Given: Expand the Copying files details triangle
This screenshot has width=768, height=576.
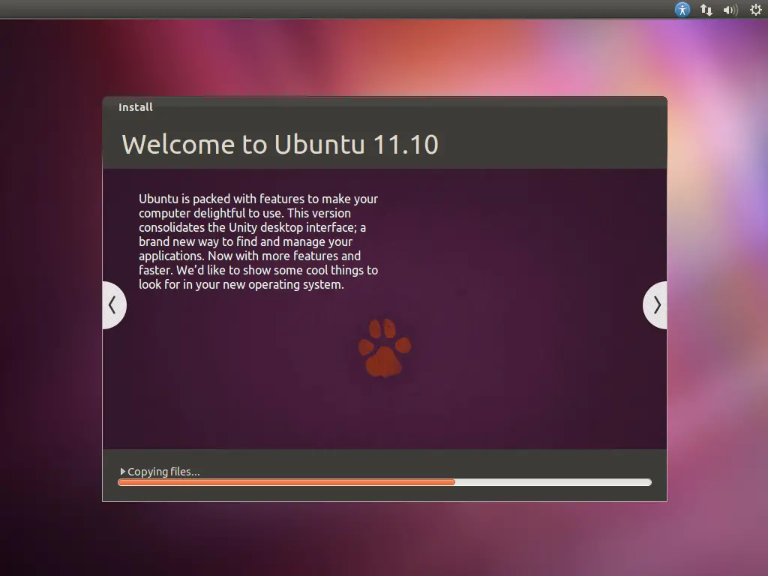Looking at the screenshot, I should coord(122,471).
